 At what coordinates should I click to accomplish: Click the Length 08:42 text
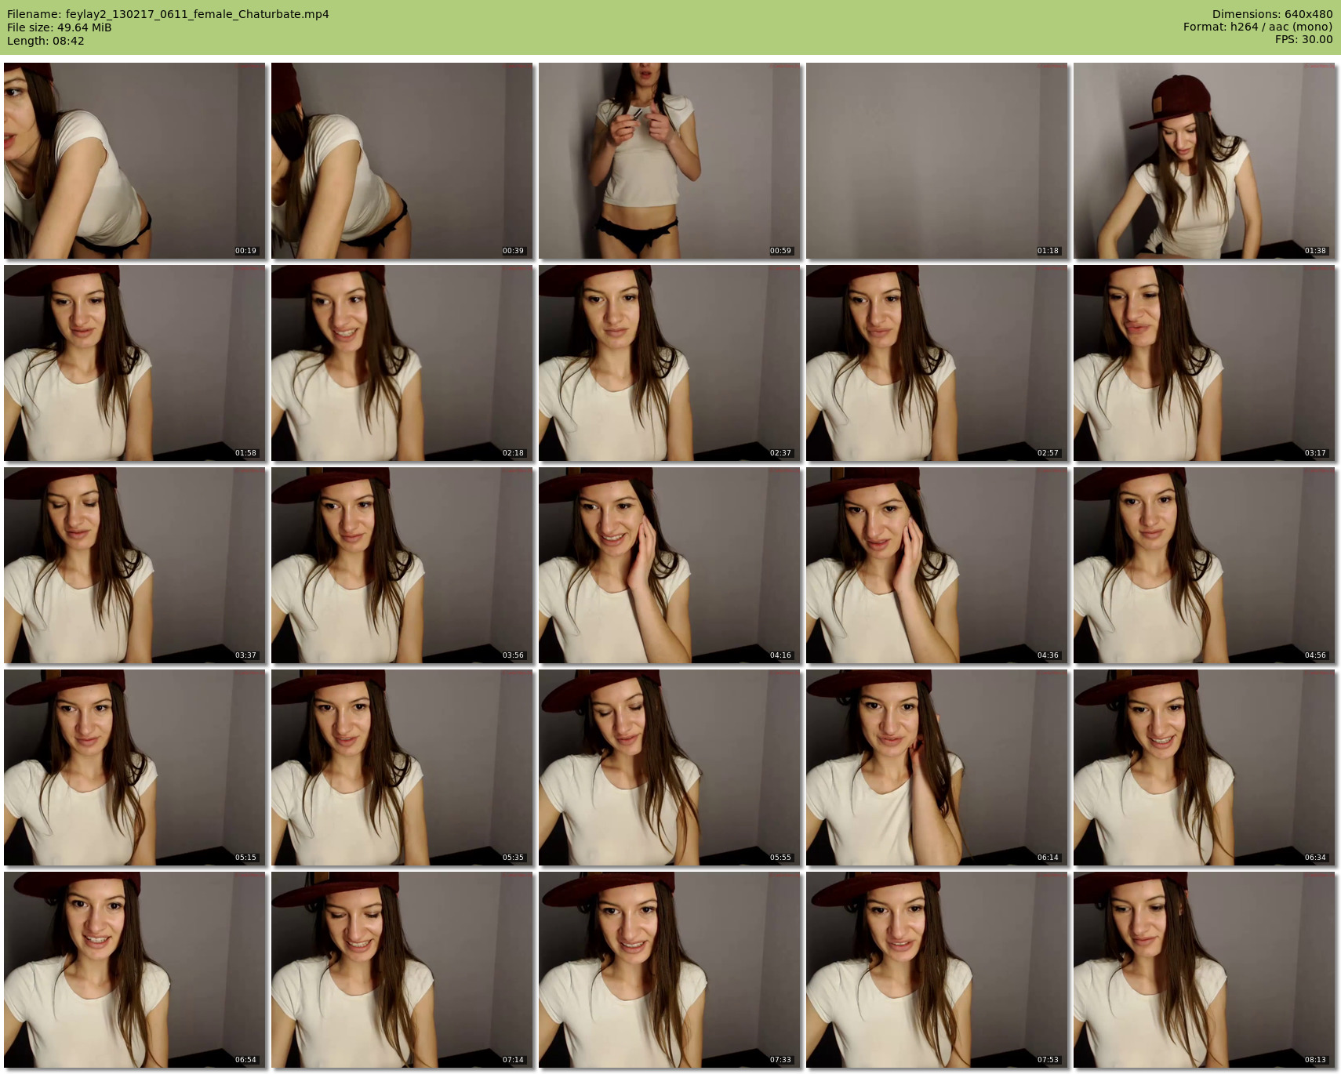point(45,41)
